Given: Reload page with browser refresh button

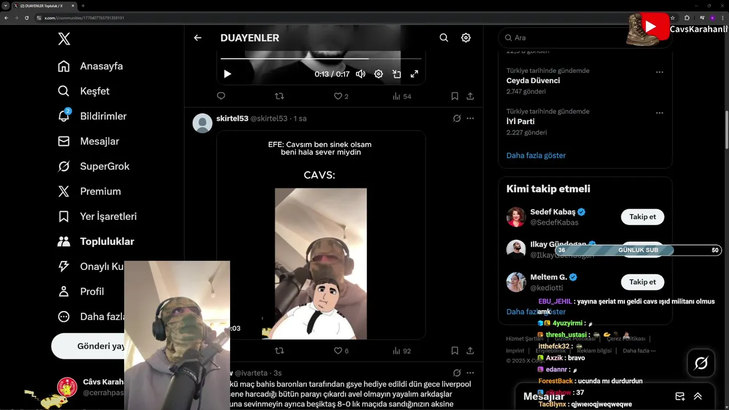Looking at the screenshot, I should [x=26, y=18].
